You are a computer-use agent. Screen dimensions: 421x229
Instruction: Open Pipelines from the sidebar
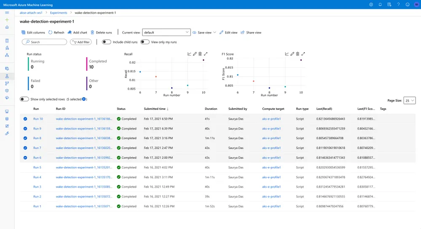point(7,83)
